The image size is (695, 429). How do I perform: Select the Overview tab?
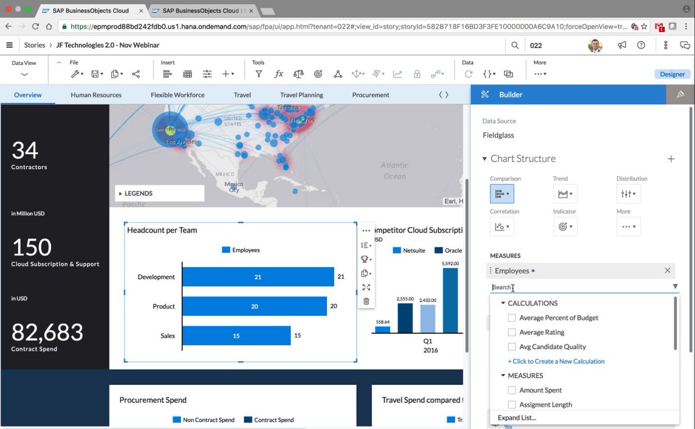28,94
